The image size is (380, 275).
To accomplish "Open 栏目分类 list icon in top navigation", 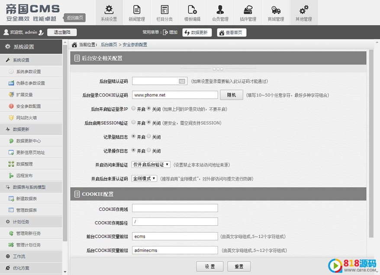I will (x=164, y=10).
